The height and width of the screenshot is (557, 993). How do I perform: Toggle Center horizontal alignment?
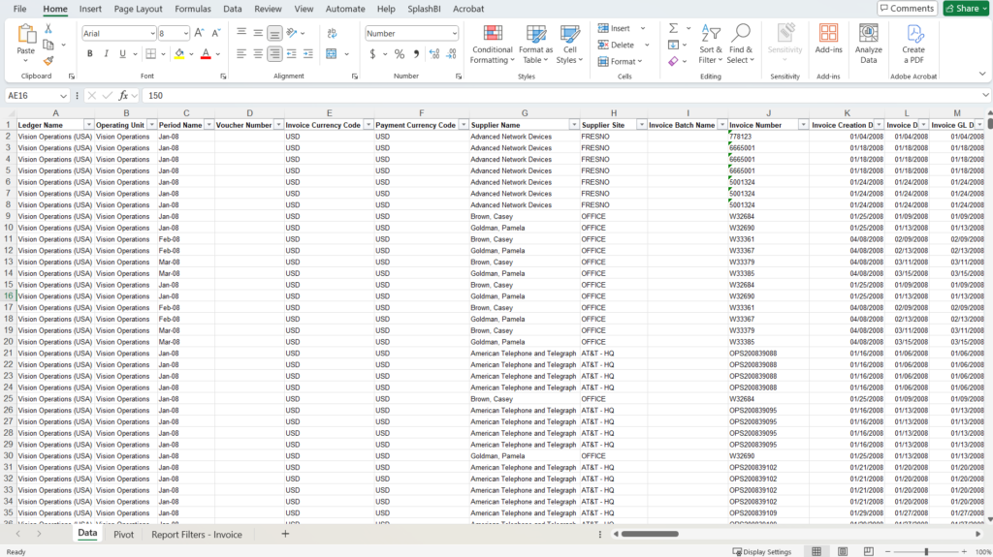[x=258, y=54]
